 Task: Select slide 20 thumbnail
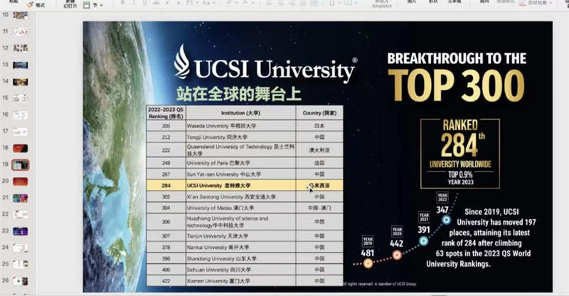[x=21, y=181]
